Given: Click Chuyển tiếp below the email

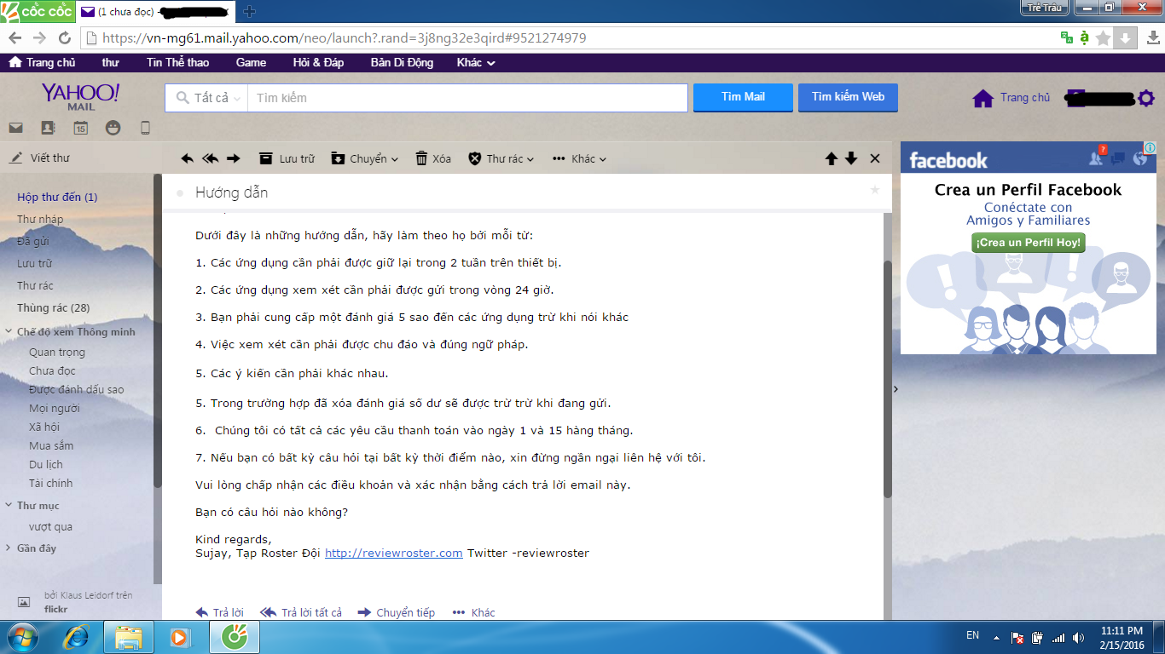Looking at the screenshot, I should (397, 612).
